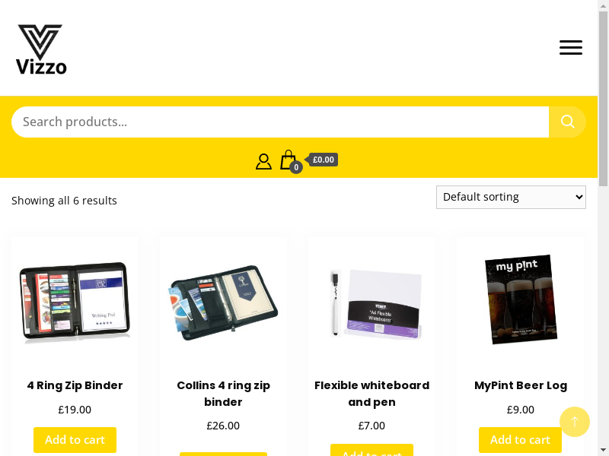Click the search magnifier button
Viewport: 609px width, 456px height.
(x=567, y=122)
